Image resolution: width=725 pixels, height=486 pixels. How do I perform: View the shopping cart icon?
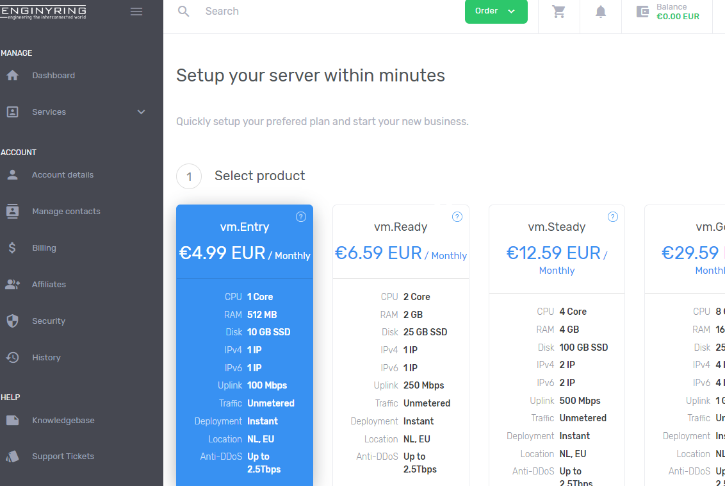tap(558, 12)
